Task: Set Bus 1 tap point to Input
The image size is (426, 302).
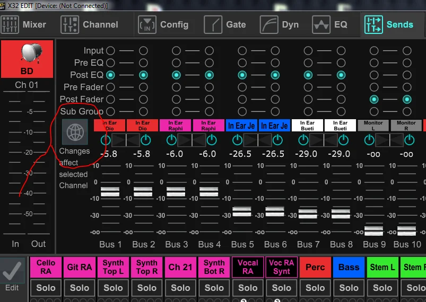Action: point(110,51)
